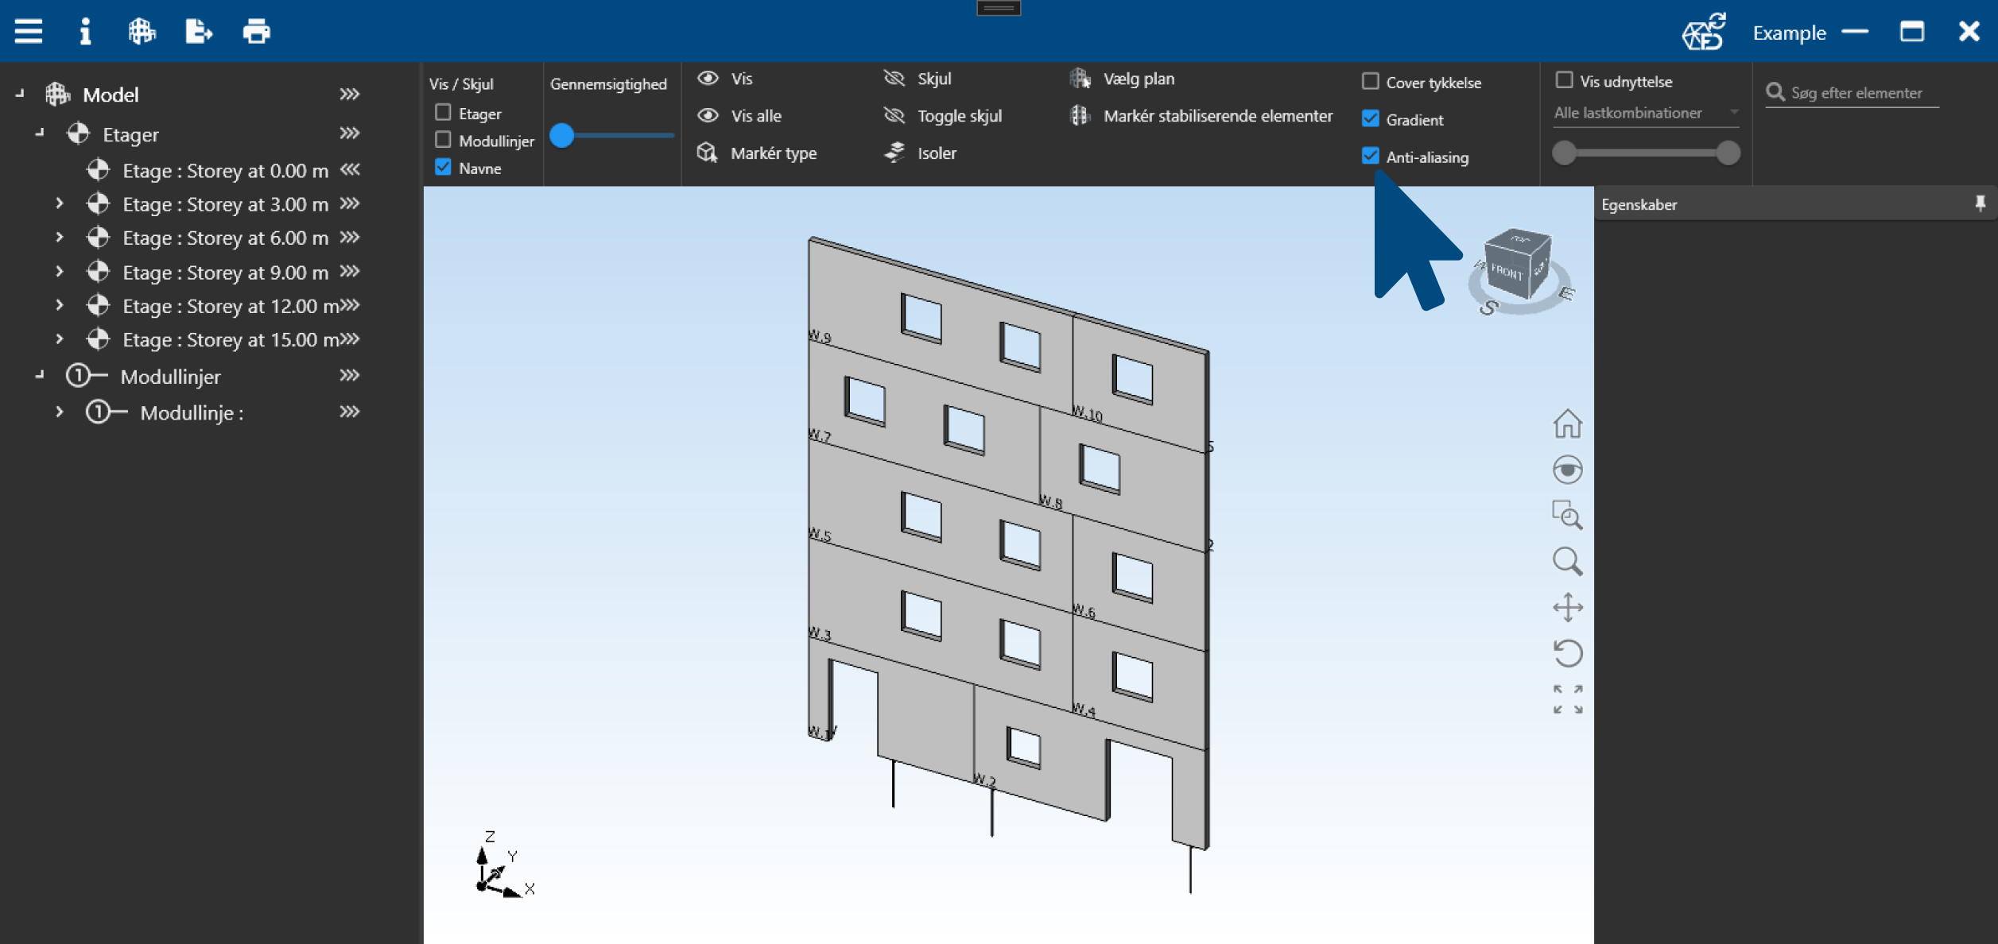Enable the Etager checkbox
Screen dimensions: 1998x944
tap(443, 113)
